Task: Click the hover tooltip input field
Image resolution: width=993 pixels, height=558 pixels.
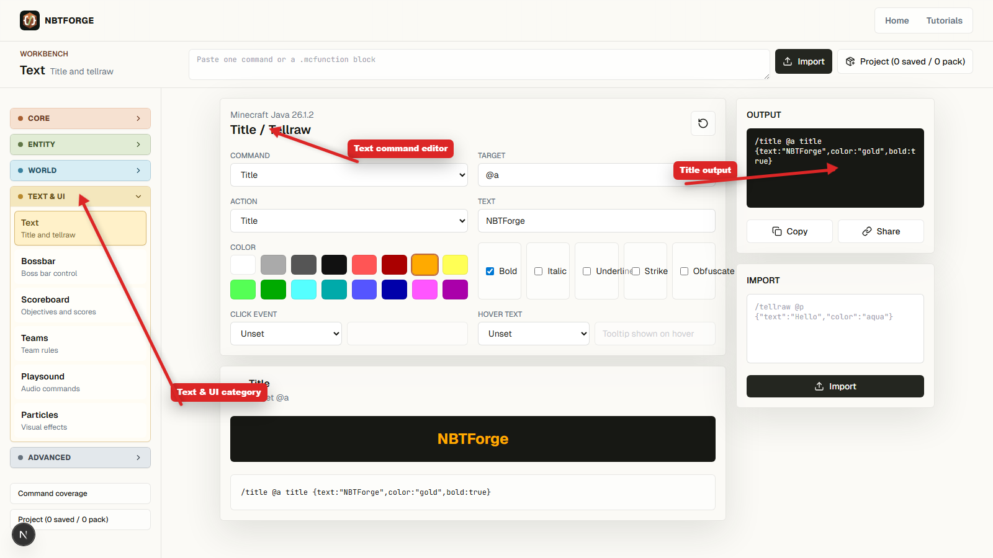Action: coord(655,334)
